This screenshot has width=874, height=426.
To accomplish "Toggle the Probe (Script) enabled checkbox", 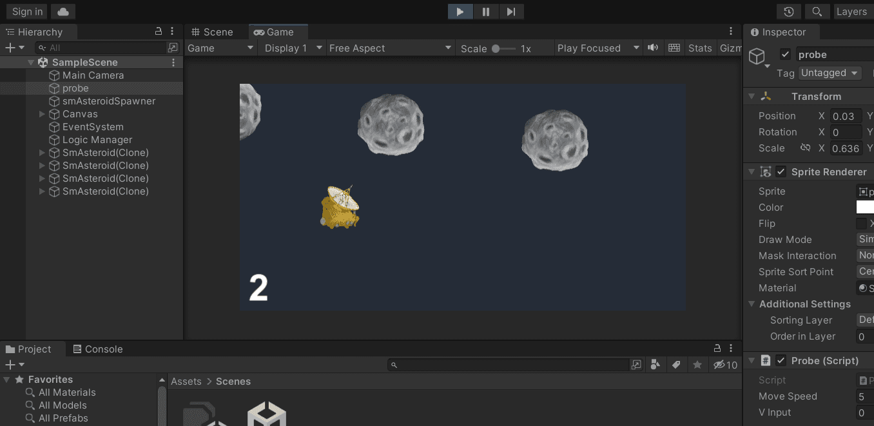I will pos(781,361).
